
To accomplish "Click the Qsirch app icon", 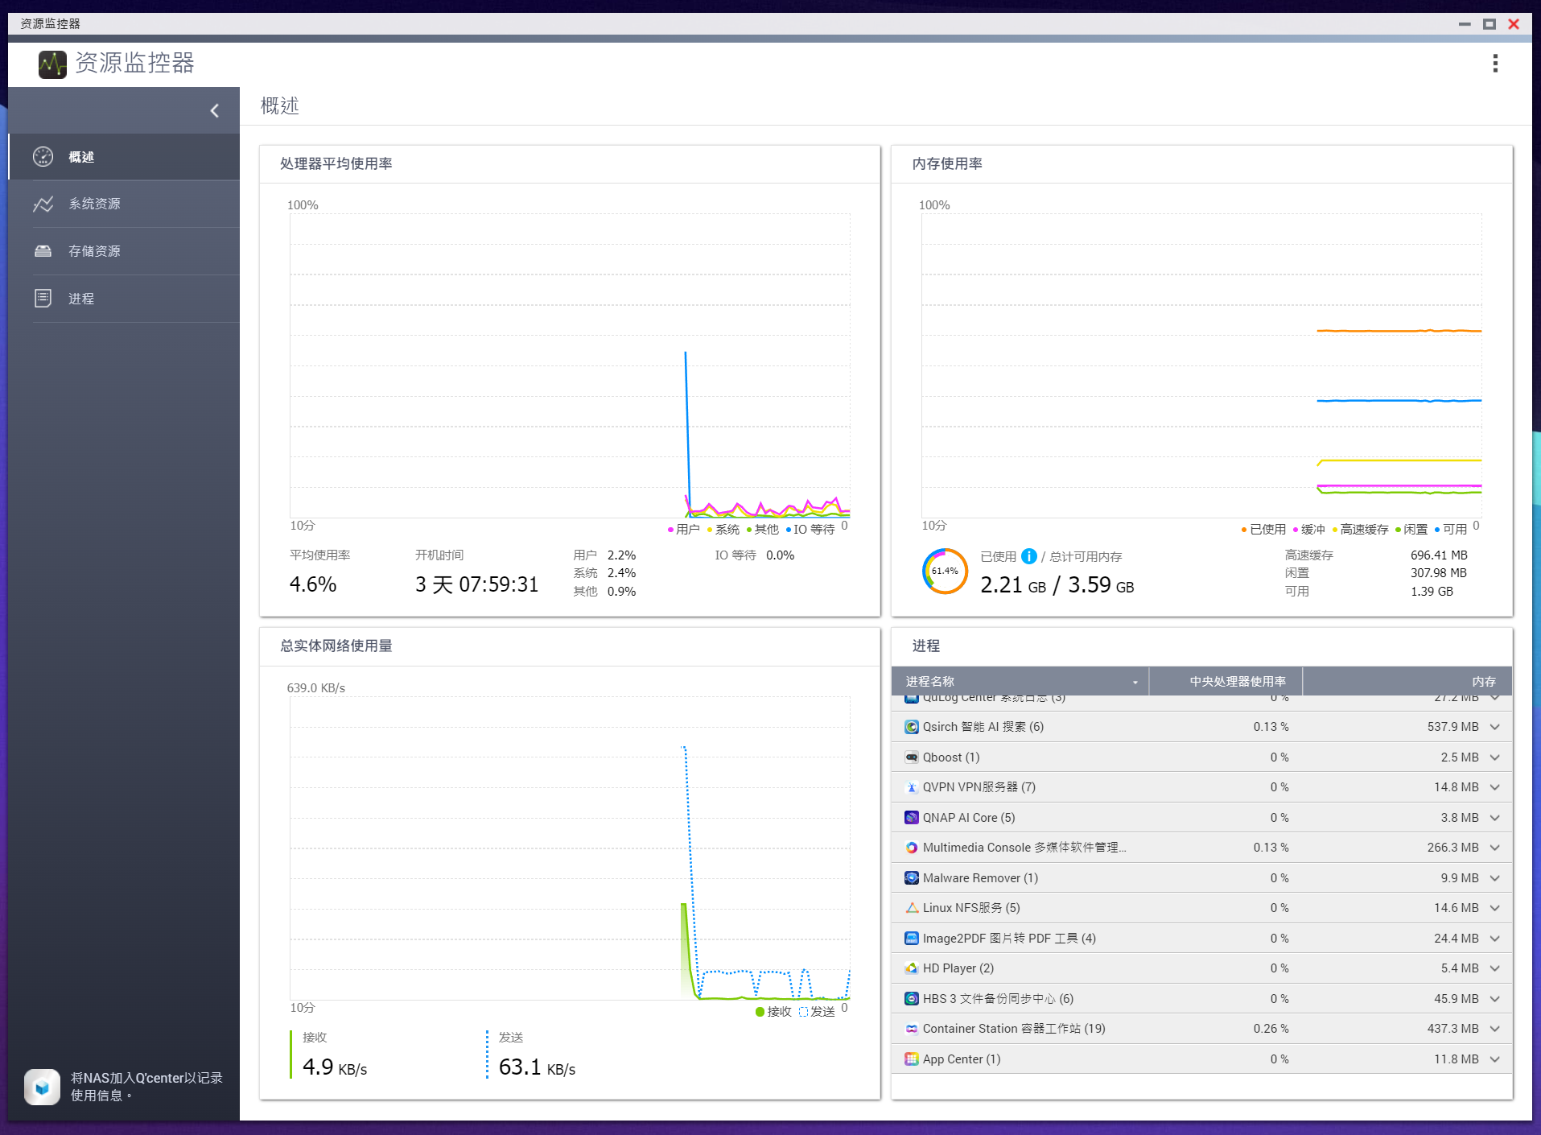I will coord(912,727).
